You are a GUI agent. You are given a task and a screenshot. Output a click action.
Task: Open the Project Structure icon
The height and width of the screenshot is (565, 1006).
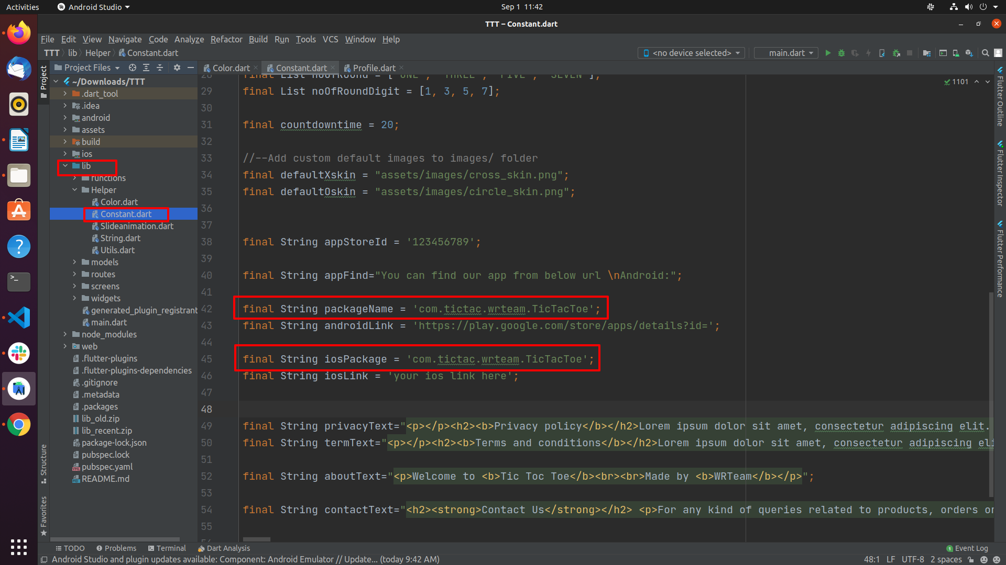pyautogui.click(x=927, y=53)
